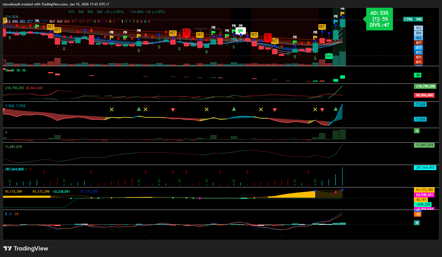Screen dimensions: 442x257
Task: Click the 7.36B axis label
Action: [x=420, y=105]
